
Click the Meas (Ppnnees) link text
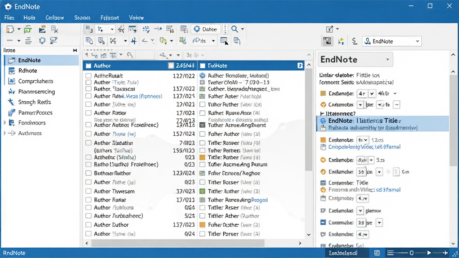click(144, 96)
